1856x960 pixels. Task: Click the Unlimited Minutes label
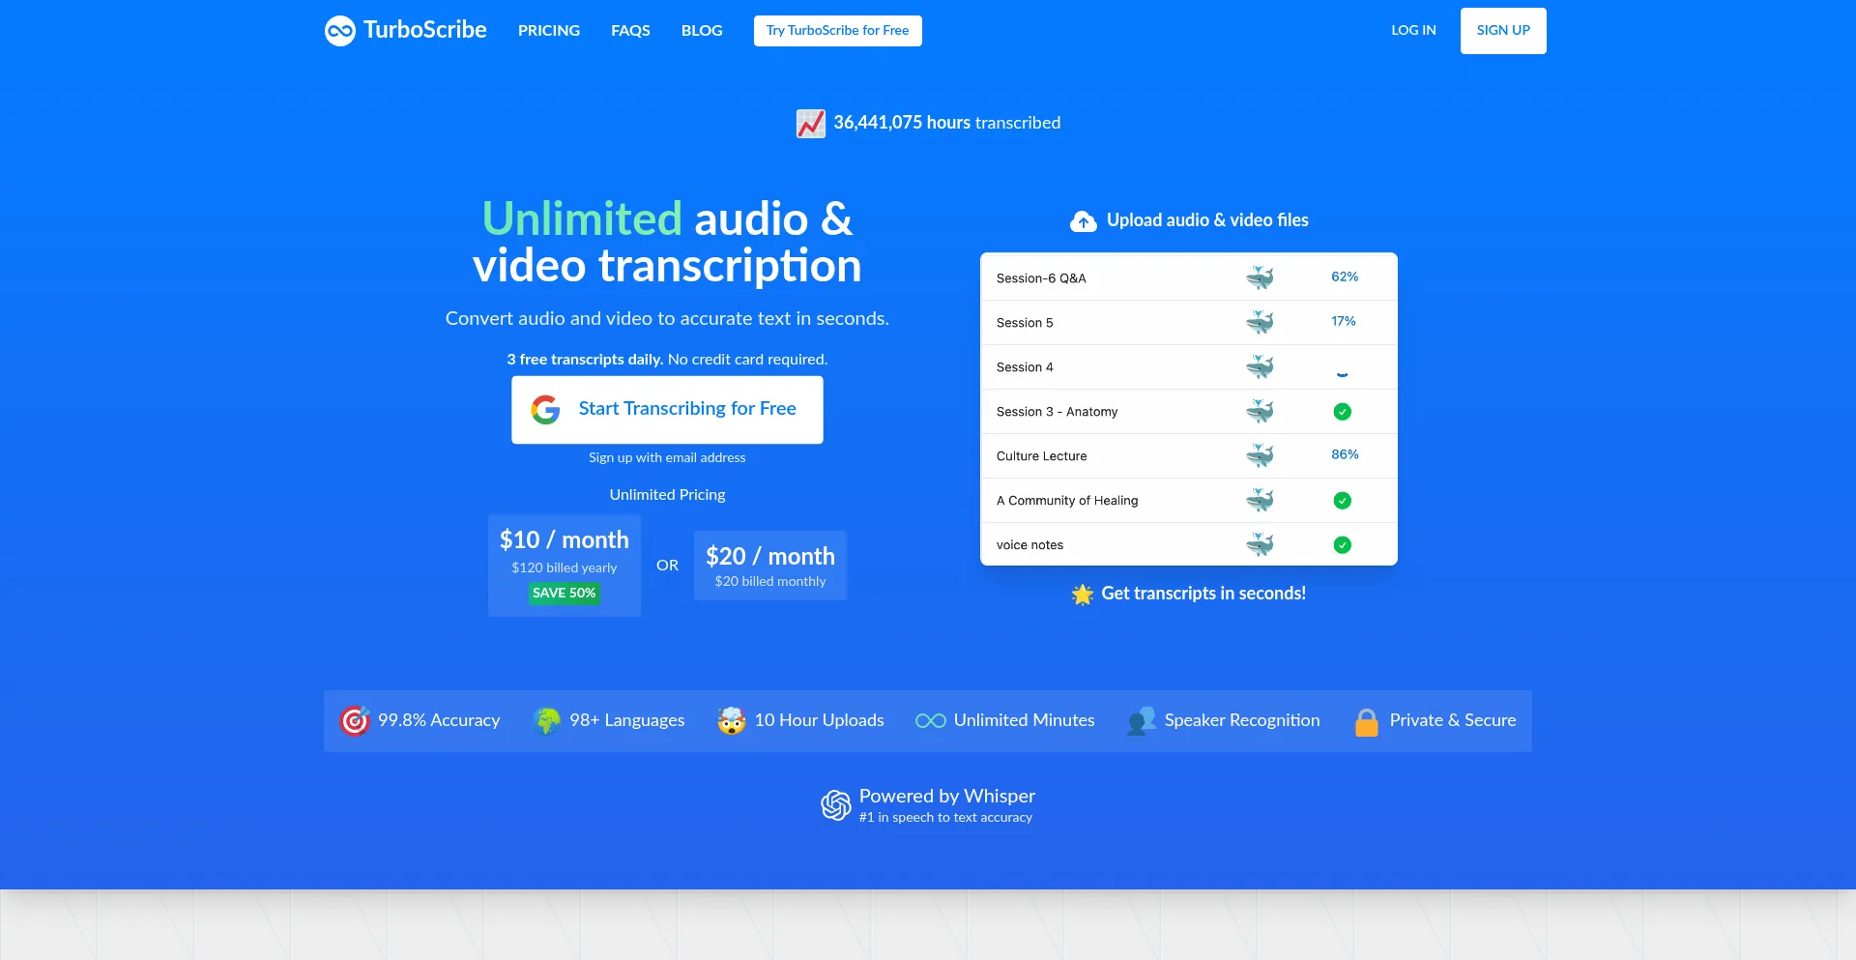coord(1024,720)
